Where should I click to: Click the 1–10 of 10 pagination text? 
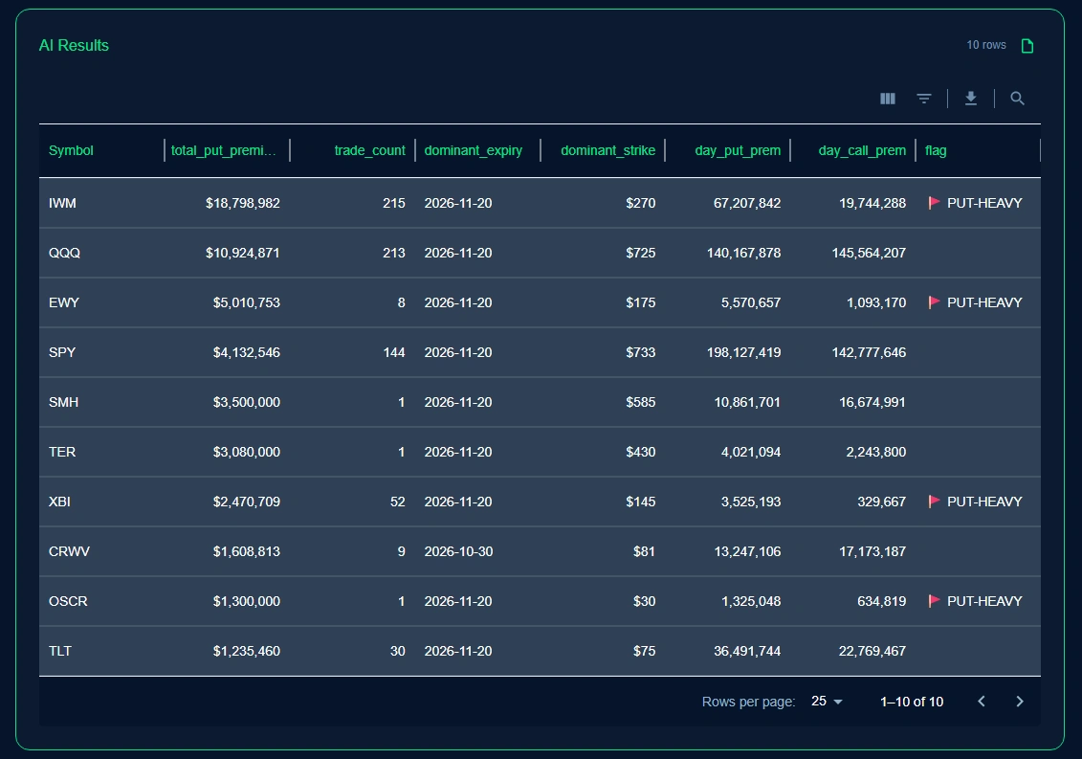tap(912, 702)
